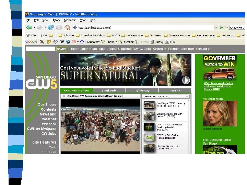The height and width of the screenshot is (185, 247).
Task: Open the San Diego CW5 Video dropdown
Action: [x=166, y=96]
